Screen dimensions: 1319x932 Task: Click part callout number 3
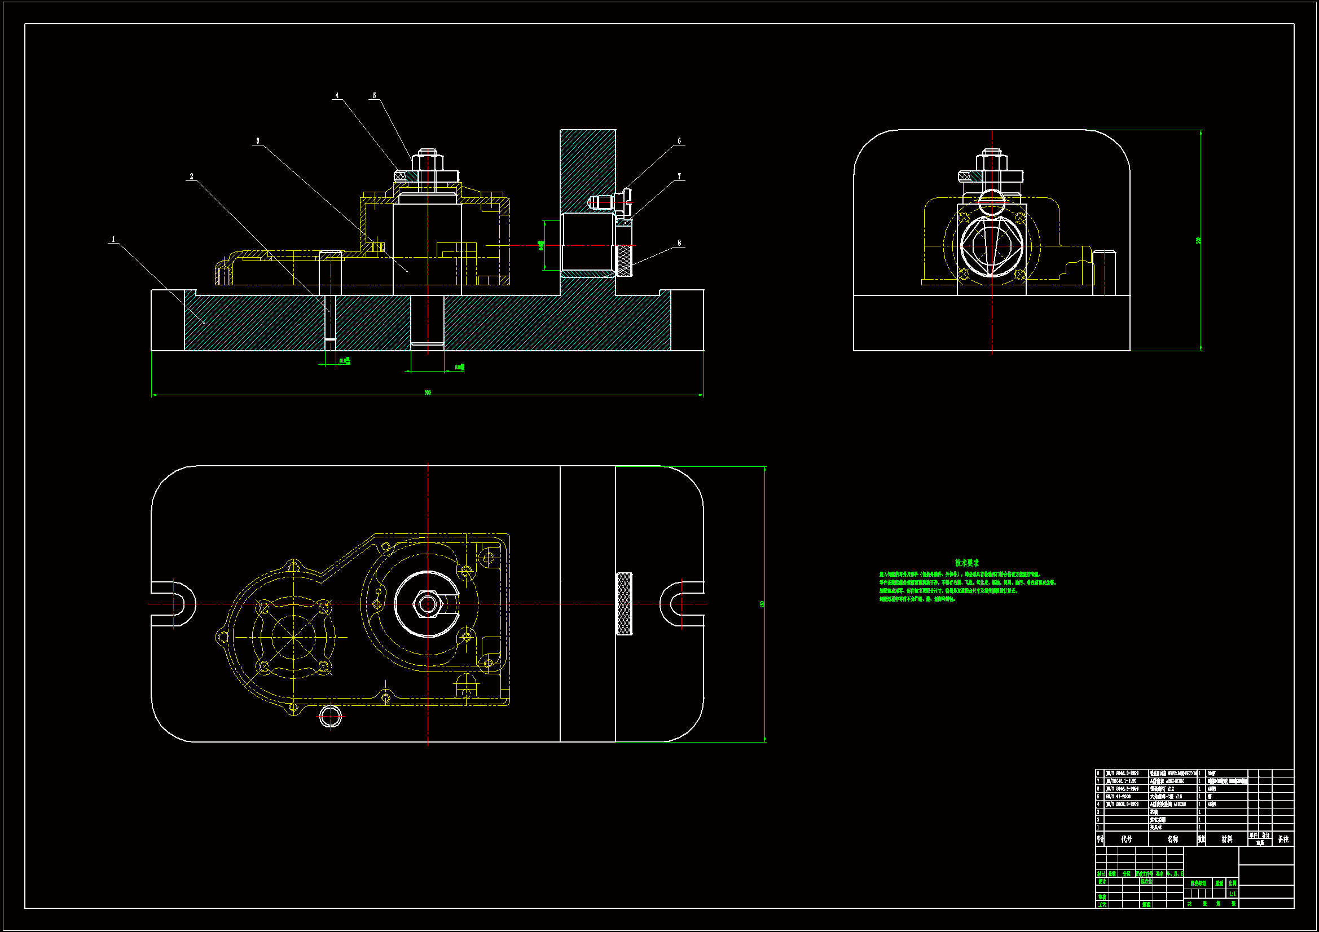tap(257, 141)
